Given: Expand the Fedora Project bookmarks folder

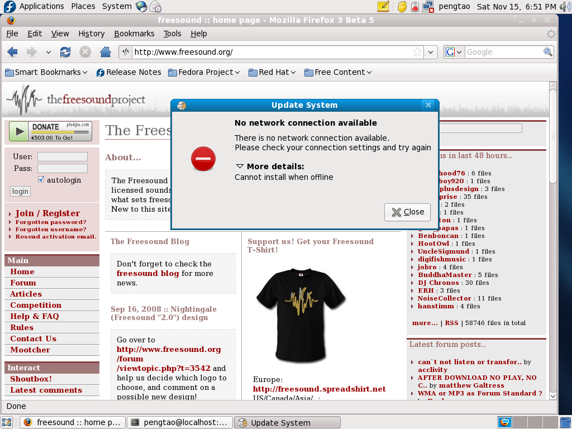Looking at the screenshot, I should 204,72.
